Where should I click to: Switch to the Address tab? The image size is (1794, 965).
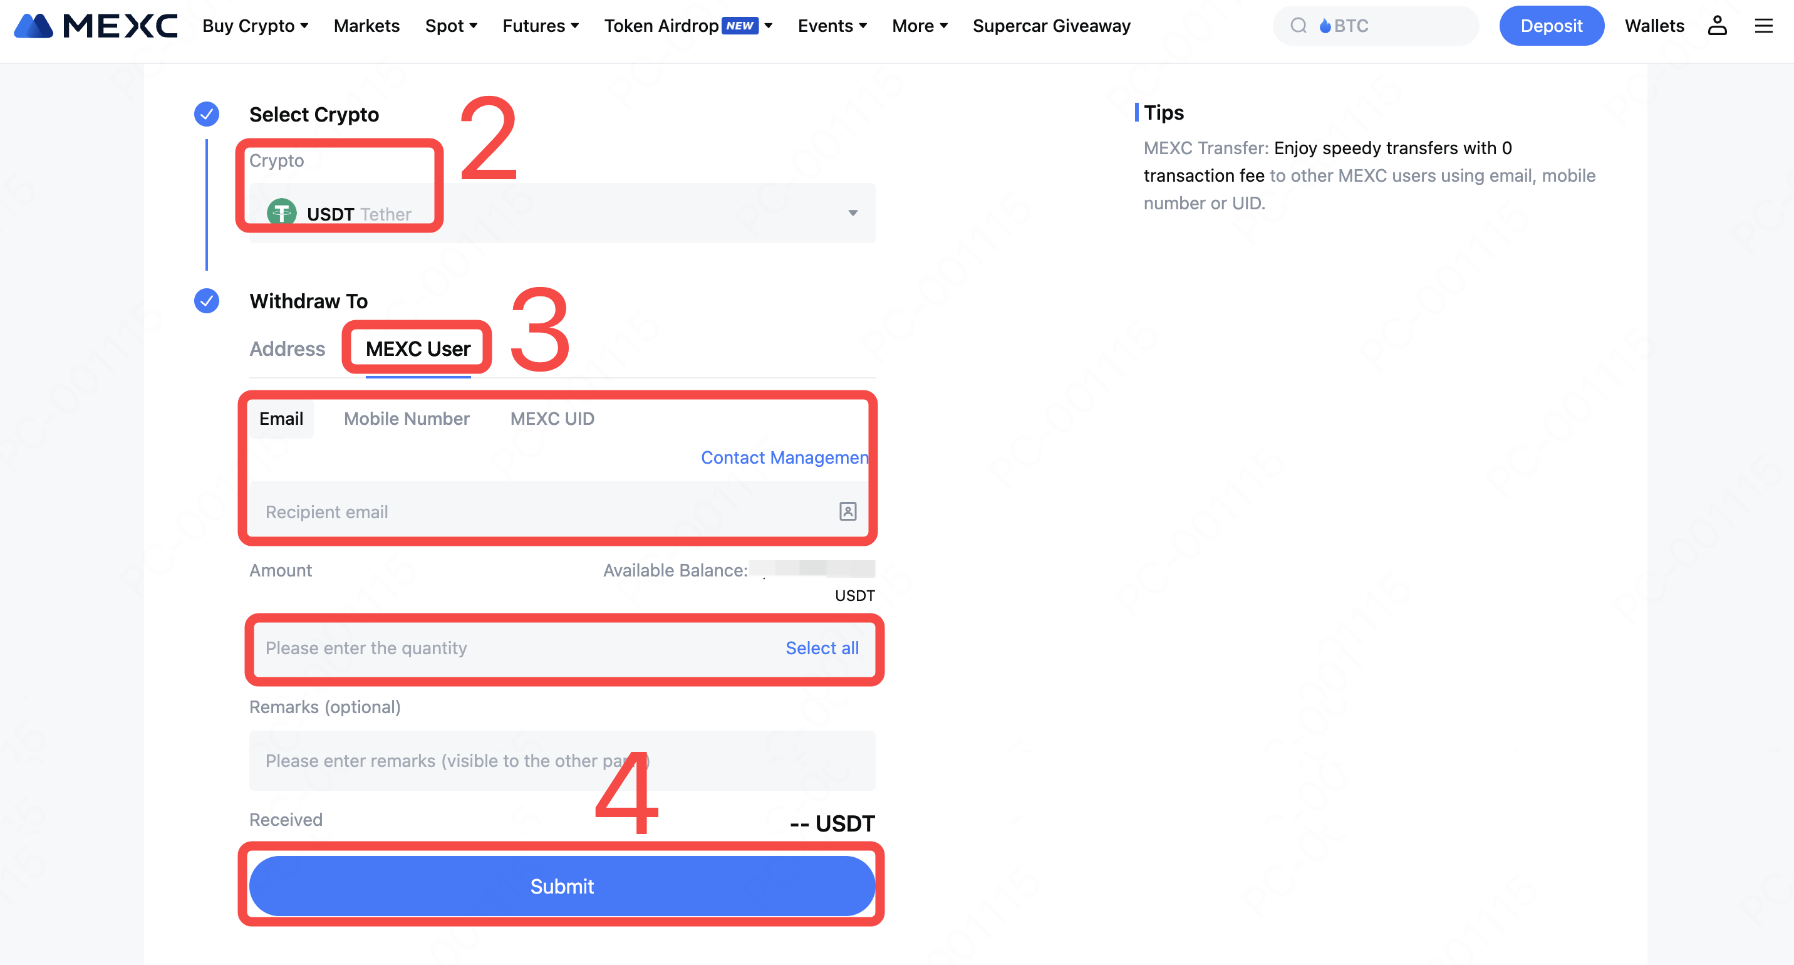287,348
